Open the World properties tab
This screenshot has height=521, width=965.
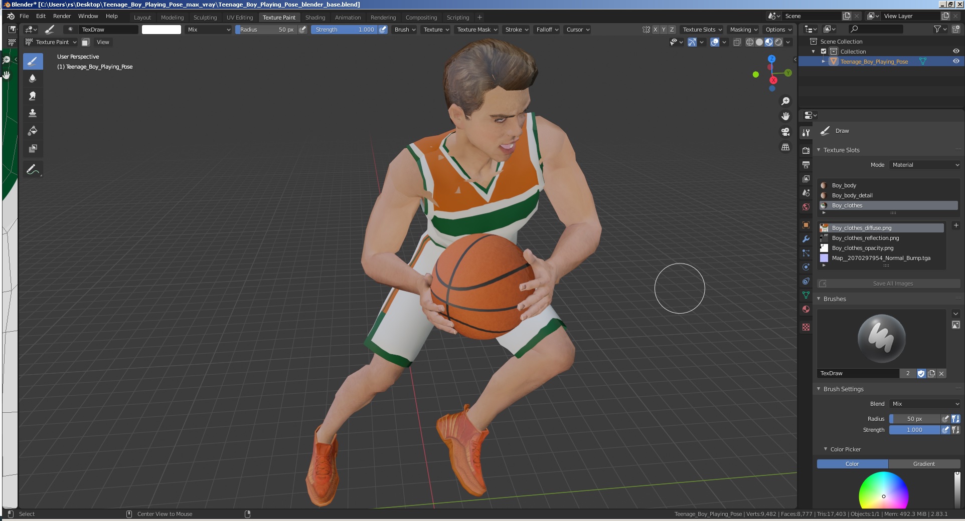[x=806, y=206]
